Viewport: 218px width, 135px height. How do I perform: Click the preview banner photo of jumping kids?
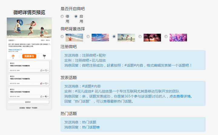pos(29,27)
